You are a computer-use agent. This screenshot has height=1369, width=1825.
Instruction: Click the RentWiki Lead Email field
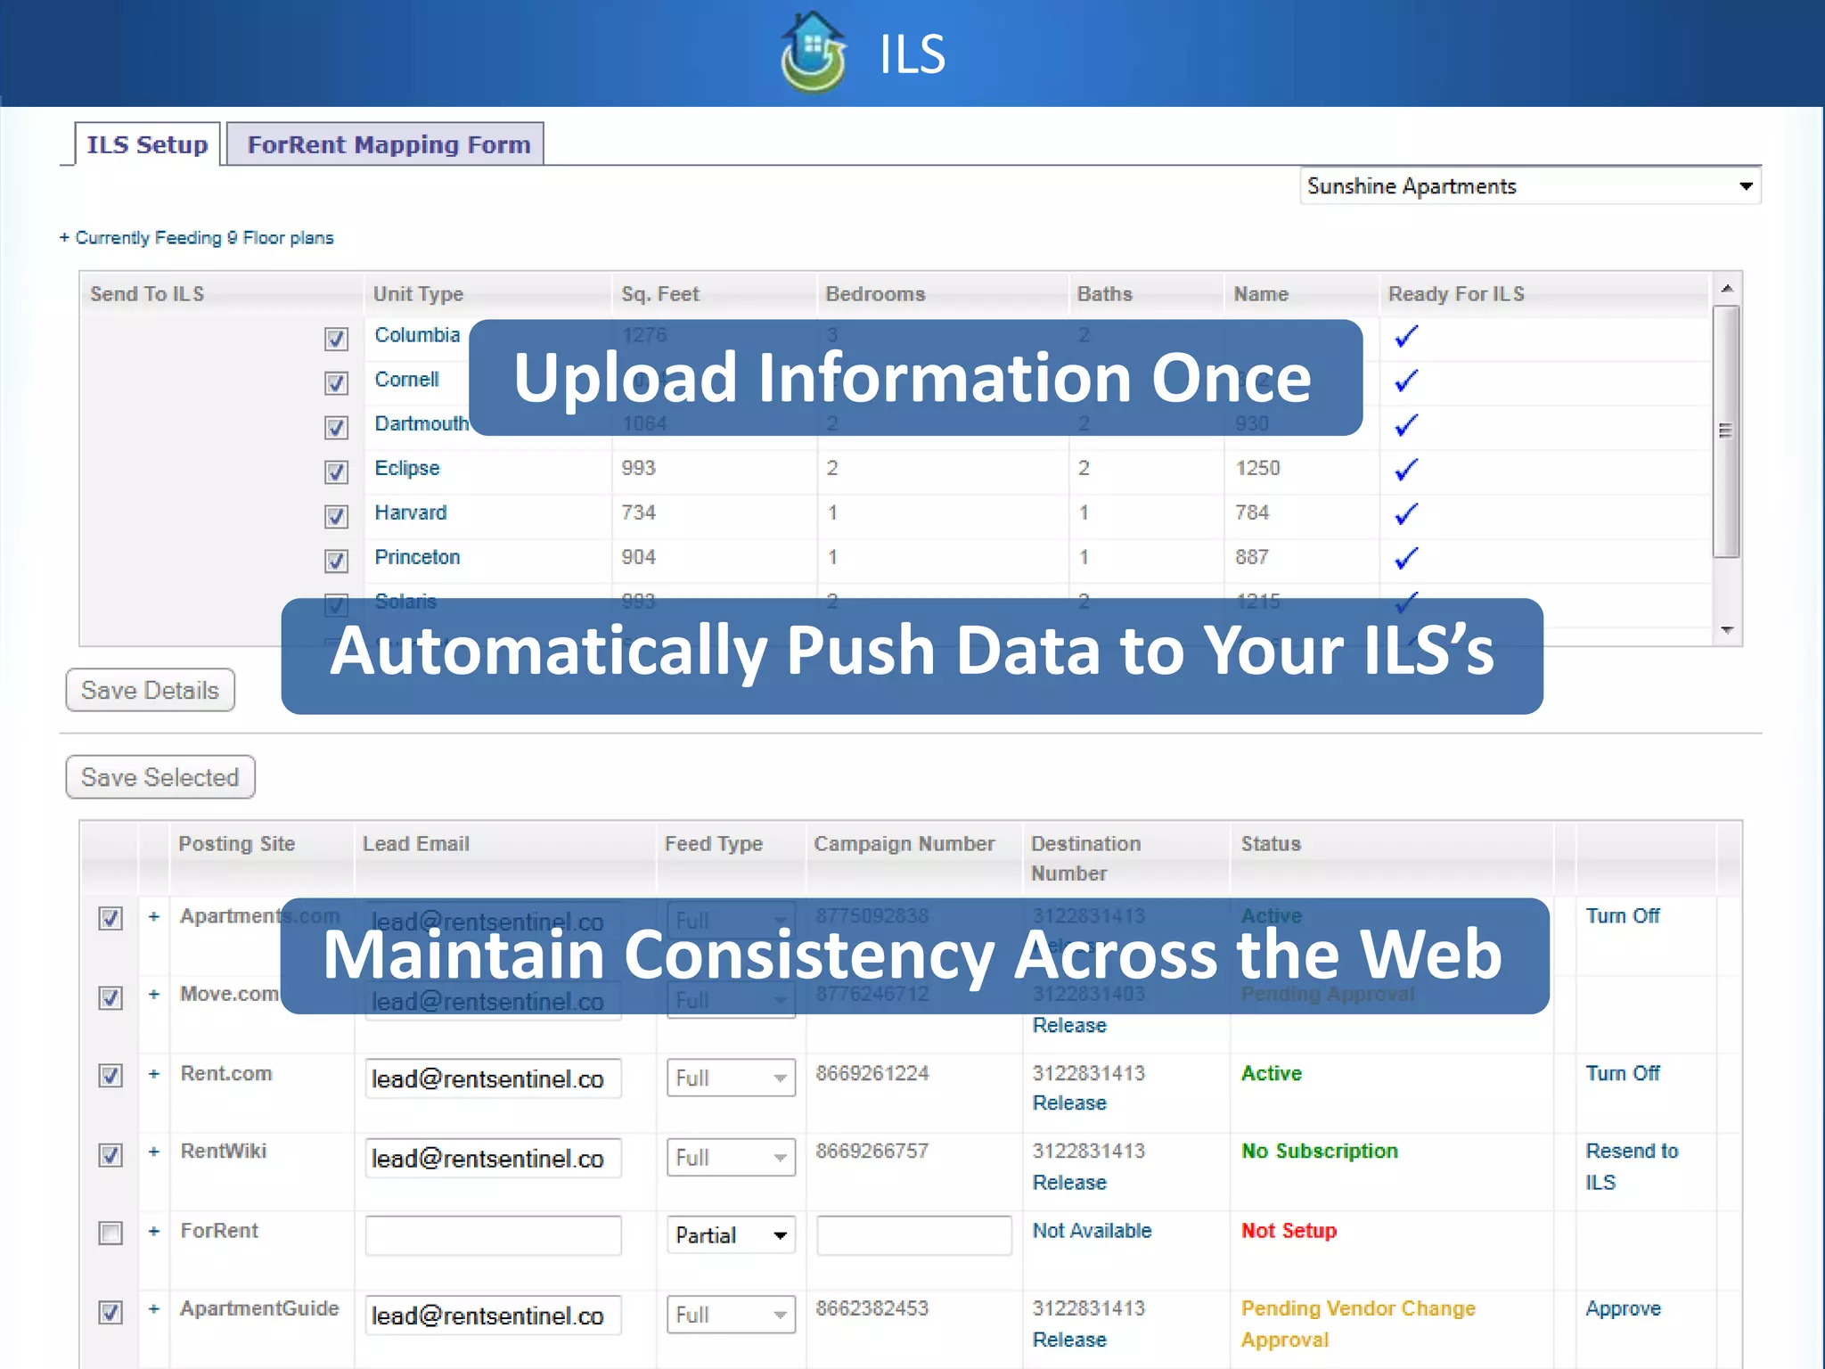coord(493,1158)
